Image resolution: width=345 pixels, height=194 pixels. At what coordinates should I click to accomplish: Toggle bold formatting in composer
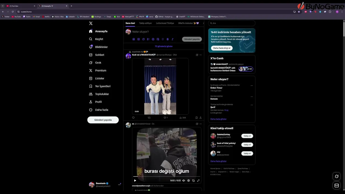pos(168,39)
